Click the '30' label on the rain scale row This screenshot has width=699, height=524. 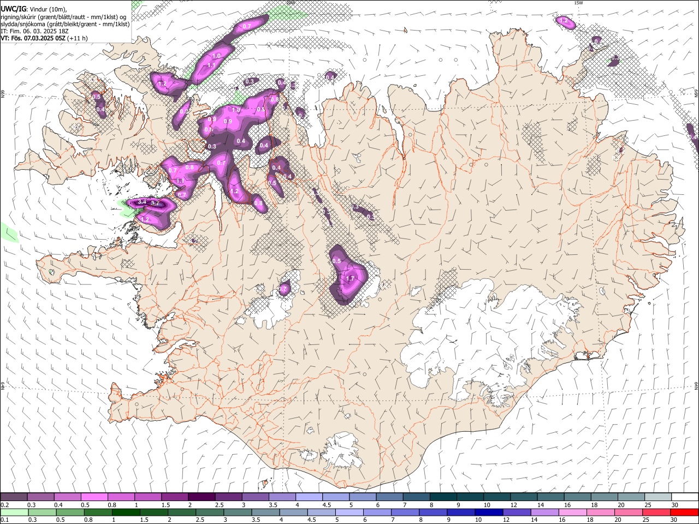click(675, 520)
